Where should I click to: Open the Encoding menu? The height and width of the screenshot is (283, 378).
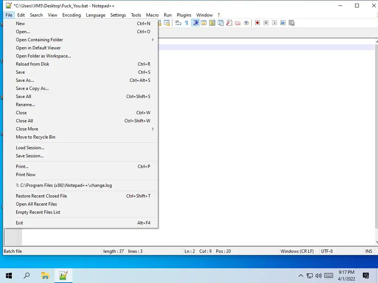pos(72,15)
